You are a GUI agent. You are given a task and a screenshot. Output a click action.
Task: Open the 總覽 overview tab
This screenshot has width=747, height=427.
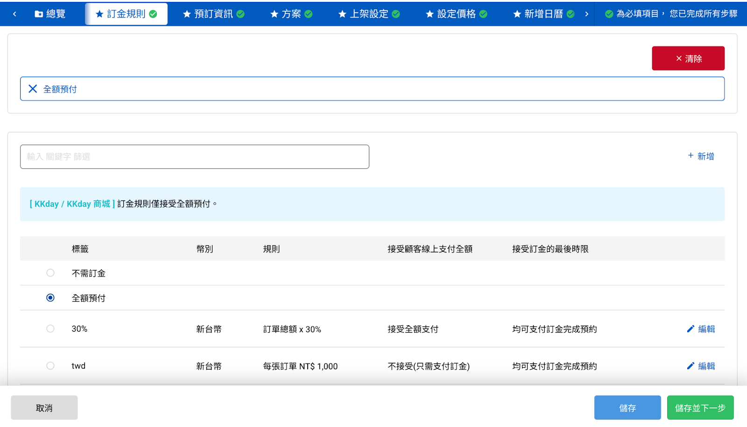point(50,14)
